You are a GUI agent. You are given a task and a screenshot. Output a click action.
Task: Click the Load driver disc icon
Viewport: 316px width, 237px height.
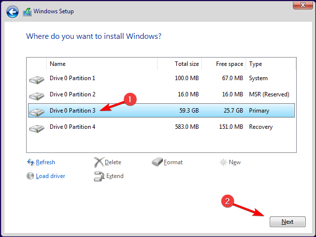click(x=31, y=176)
